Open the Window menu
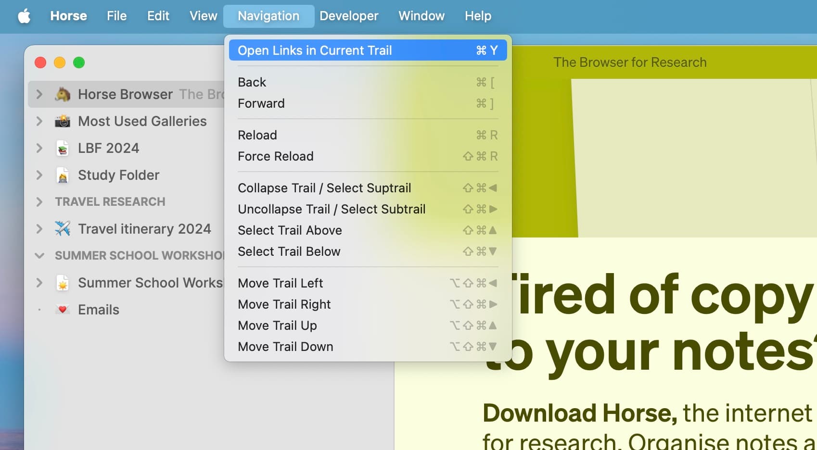817x450 pixels. pyautogui.click(x=421, y=16)
